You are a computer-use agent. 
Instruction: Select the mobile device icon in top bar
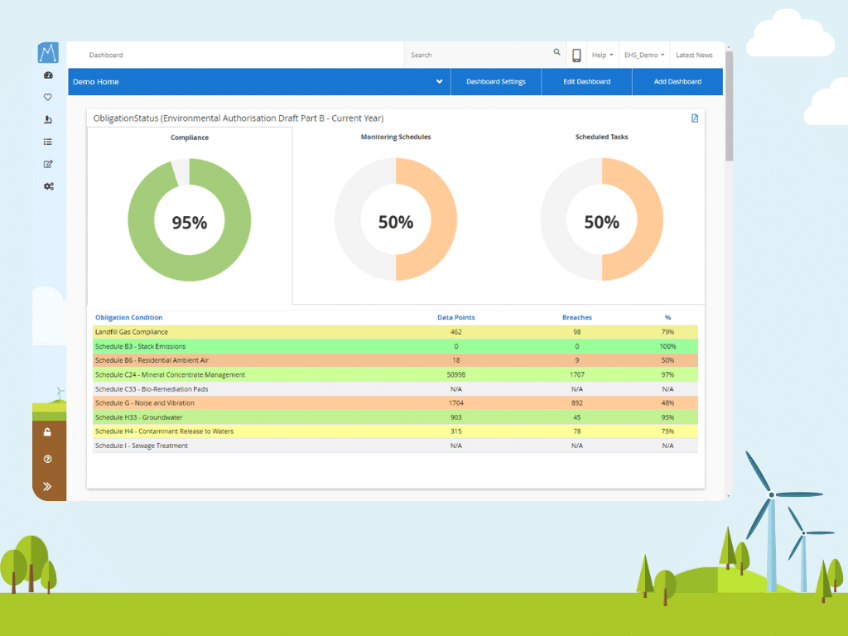coord(576,54)
